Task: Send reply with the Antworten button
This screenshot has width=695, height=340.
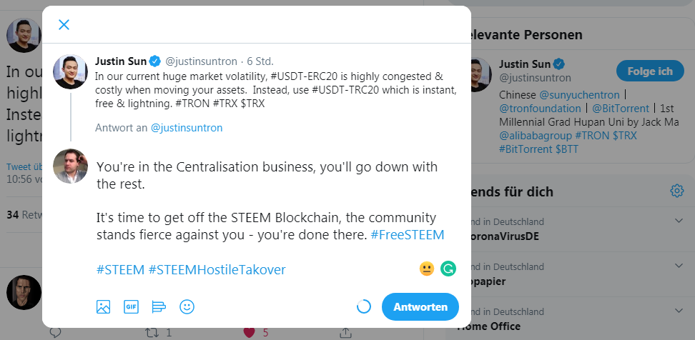Action: pyautogui.click(x=420, y=307)
